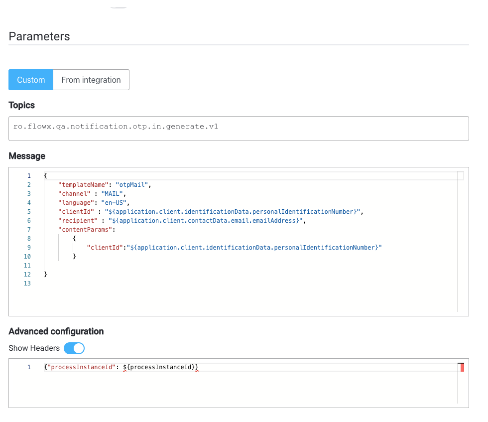
Task: Switch to From integration tab
Action: 91,80
